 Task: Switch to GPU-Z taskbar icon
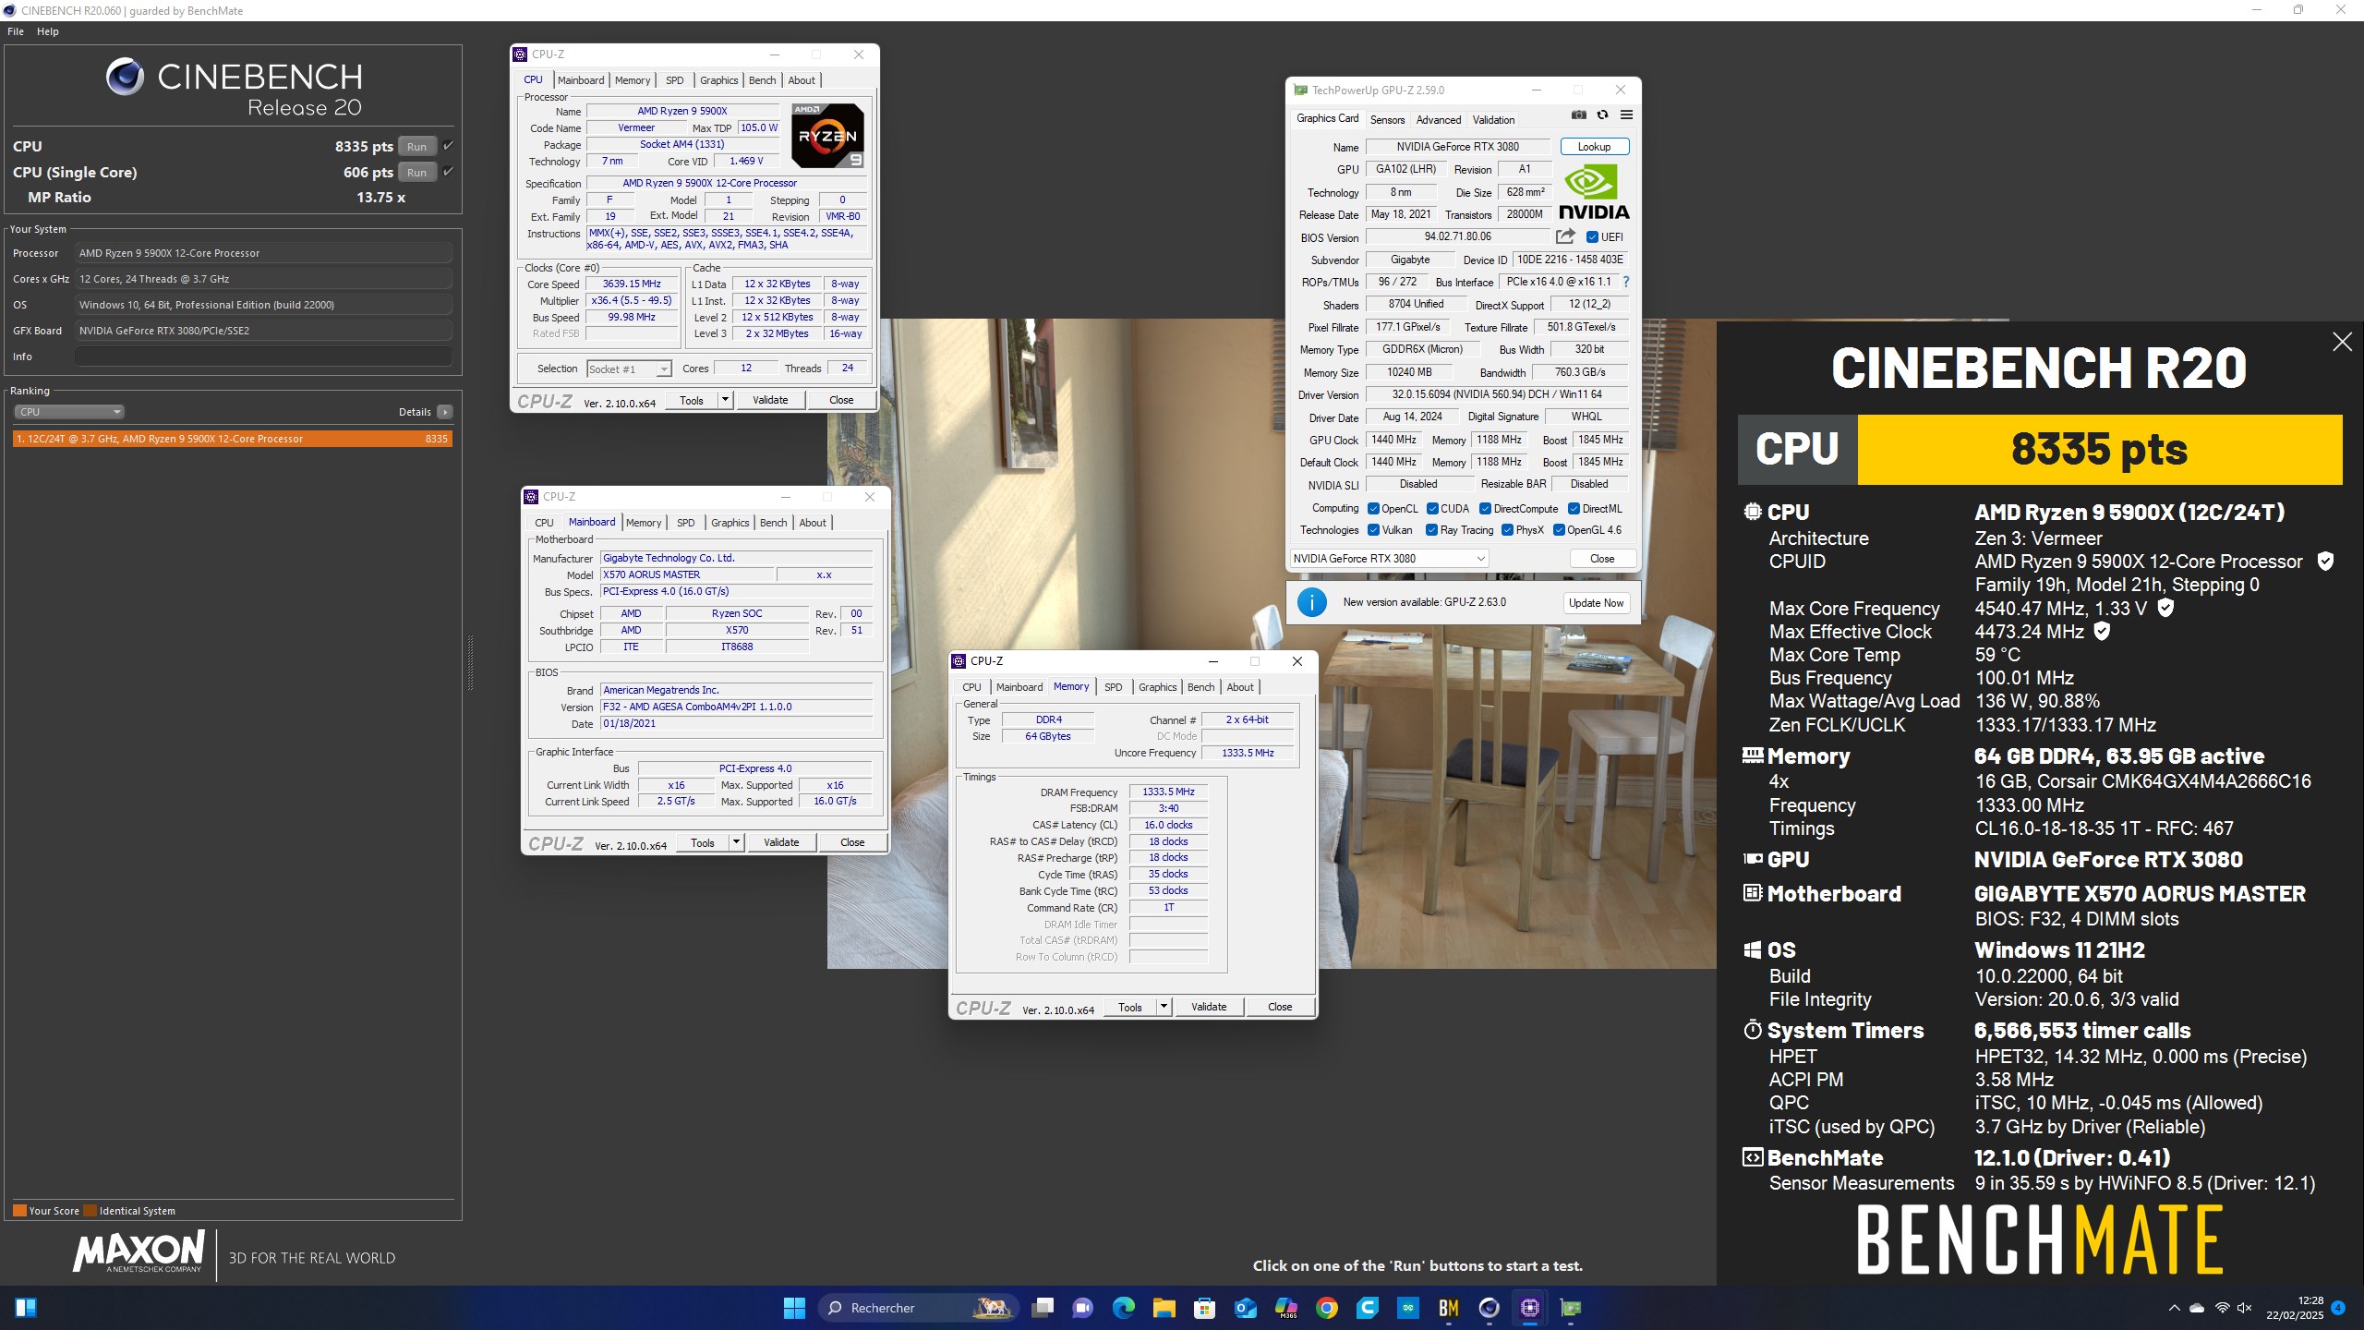[1571, 1308]
